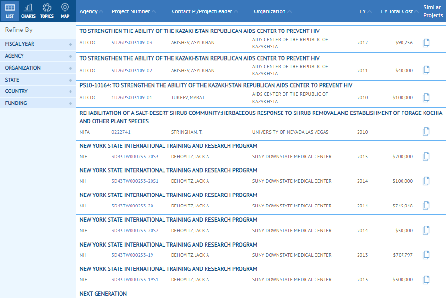
Task: Sort results by Contact PI/ProjectLeader column
Action: click(205, 11)
